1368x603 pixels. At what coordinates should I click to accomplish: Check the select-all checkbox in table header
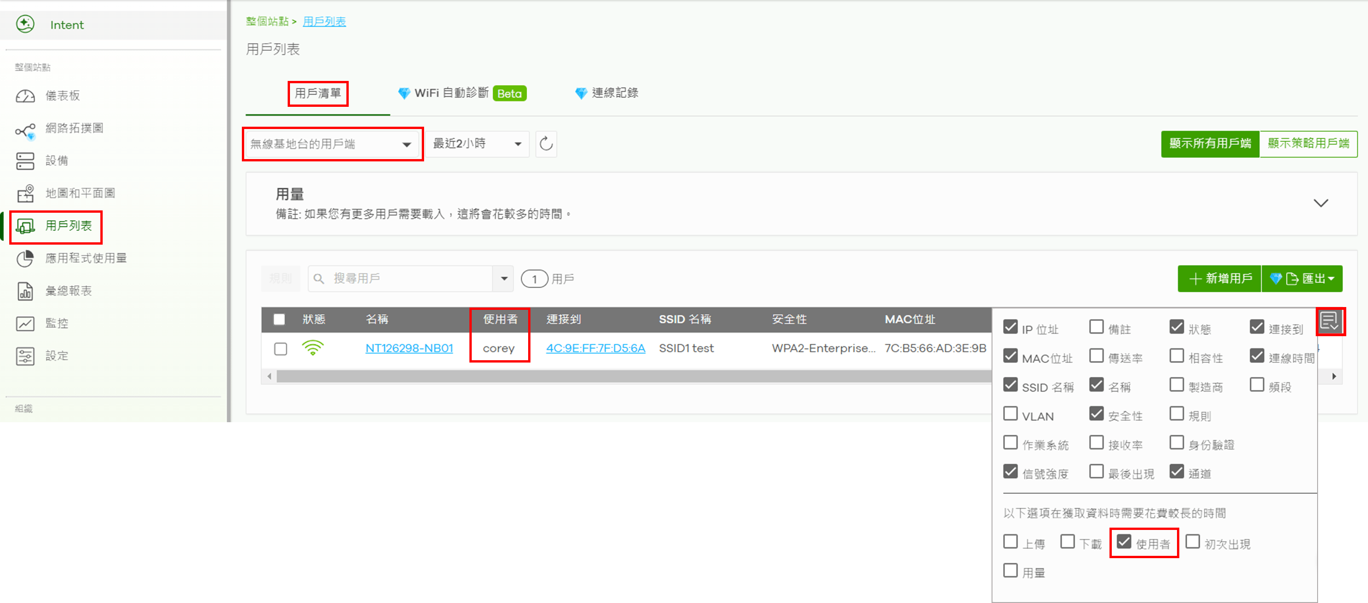279,319
